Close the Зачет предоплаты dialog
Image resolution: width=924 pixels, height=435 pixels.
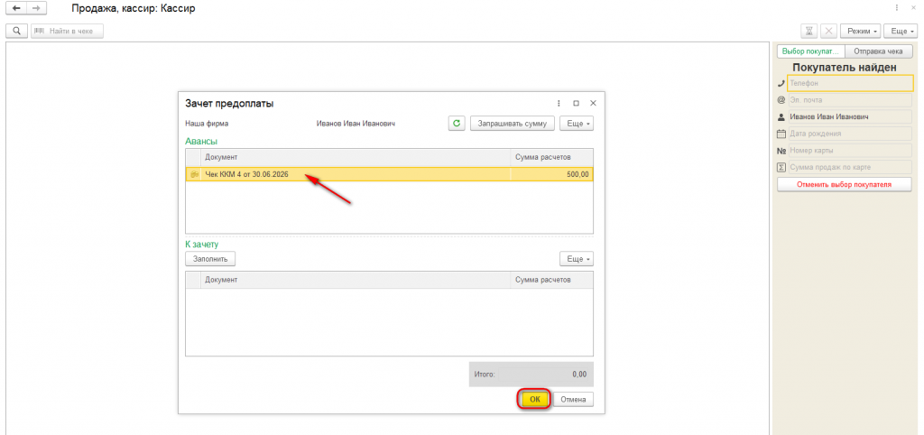click(x=593, y=103)
